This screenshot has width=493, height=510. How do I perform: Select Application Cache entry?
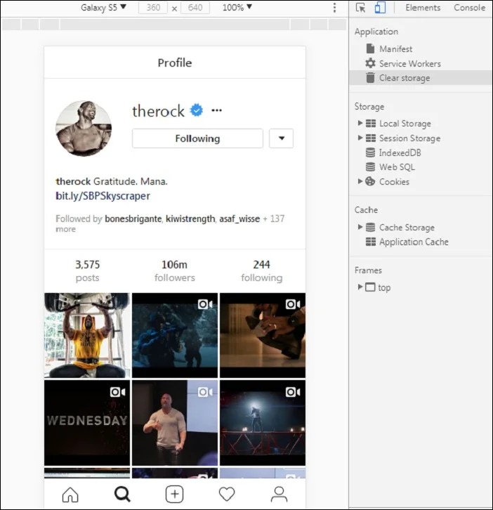pyautogui.click(x=414, y=242)
